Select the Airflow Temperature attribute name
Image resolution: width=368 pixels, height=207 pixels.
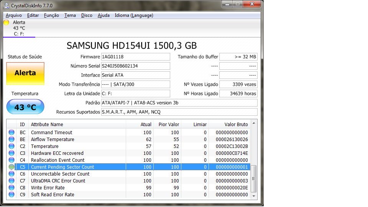click(x=53, y=140)
